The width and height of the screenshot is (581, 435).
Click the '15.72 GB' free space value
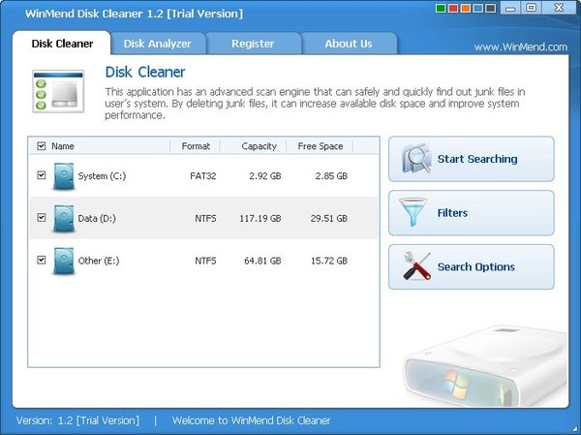click(329, 261)
